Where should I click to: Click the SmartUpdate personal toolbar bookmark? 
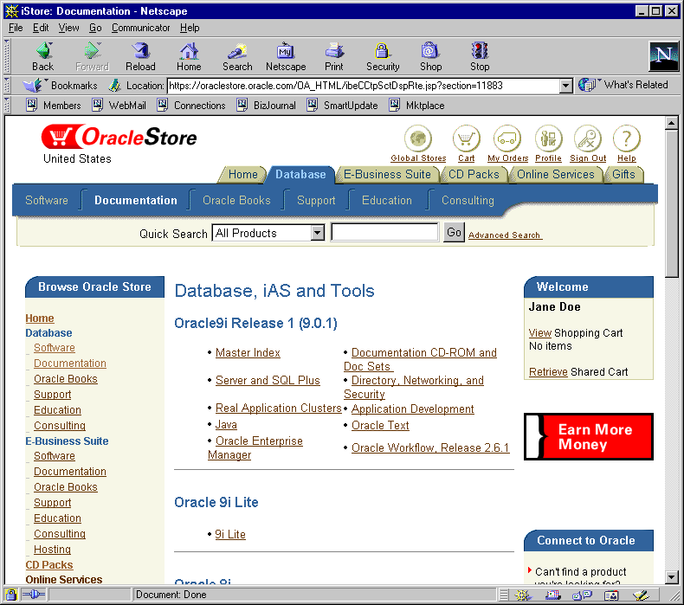coord(342,105)
